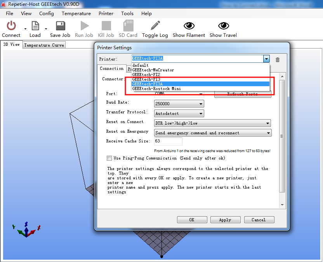Click the Kill Job stop icon
The height and width of the screenshot is (262, 323).
tap(106, 26)
